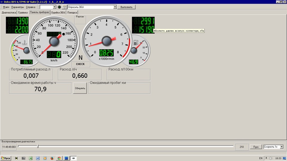The width and height of the screenshot is (287, 161).
Task: Open Word from the taskbar
Action: pos(38,158)
